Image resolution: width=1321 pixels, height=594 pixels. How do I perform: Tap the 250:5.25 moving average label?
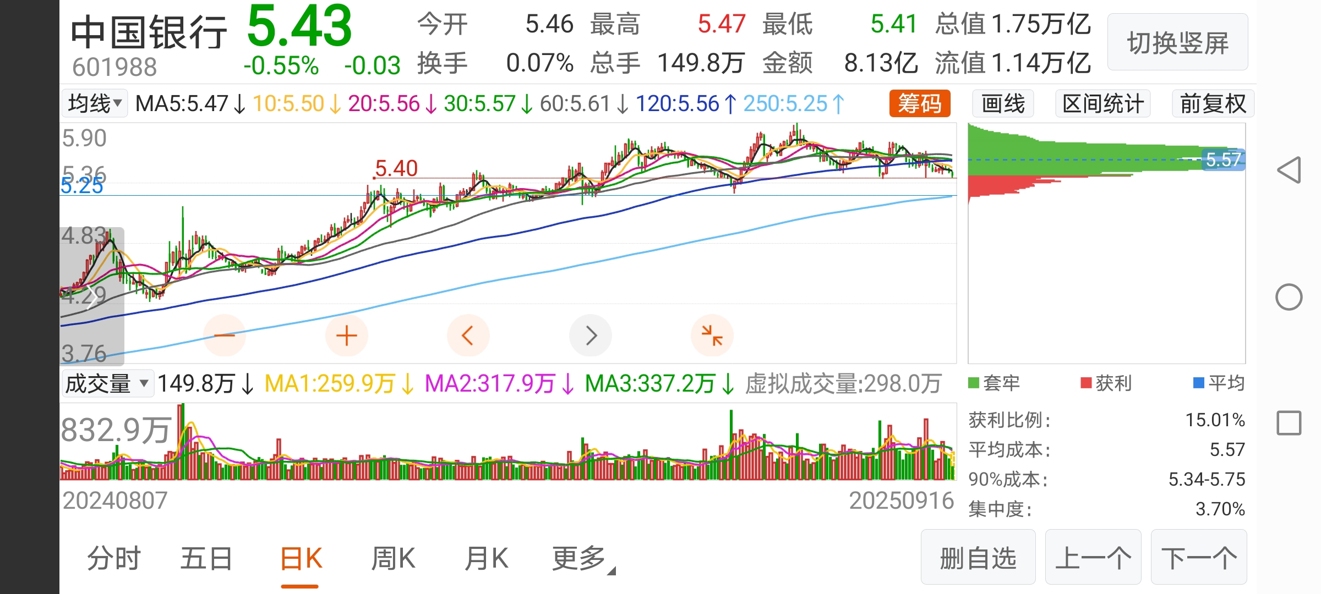794,103
